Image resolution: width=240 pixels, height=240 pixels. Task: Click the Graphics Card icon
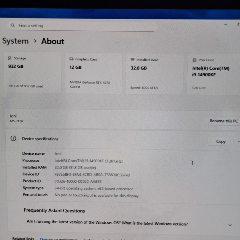[71, 59]
